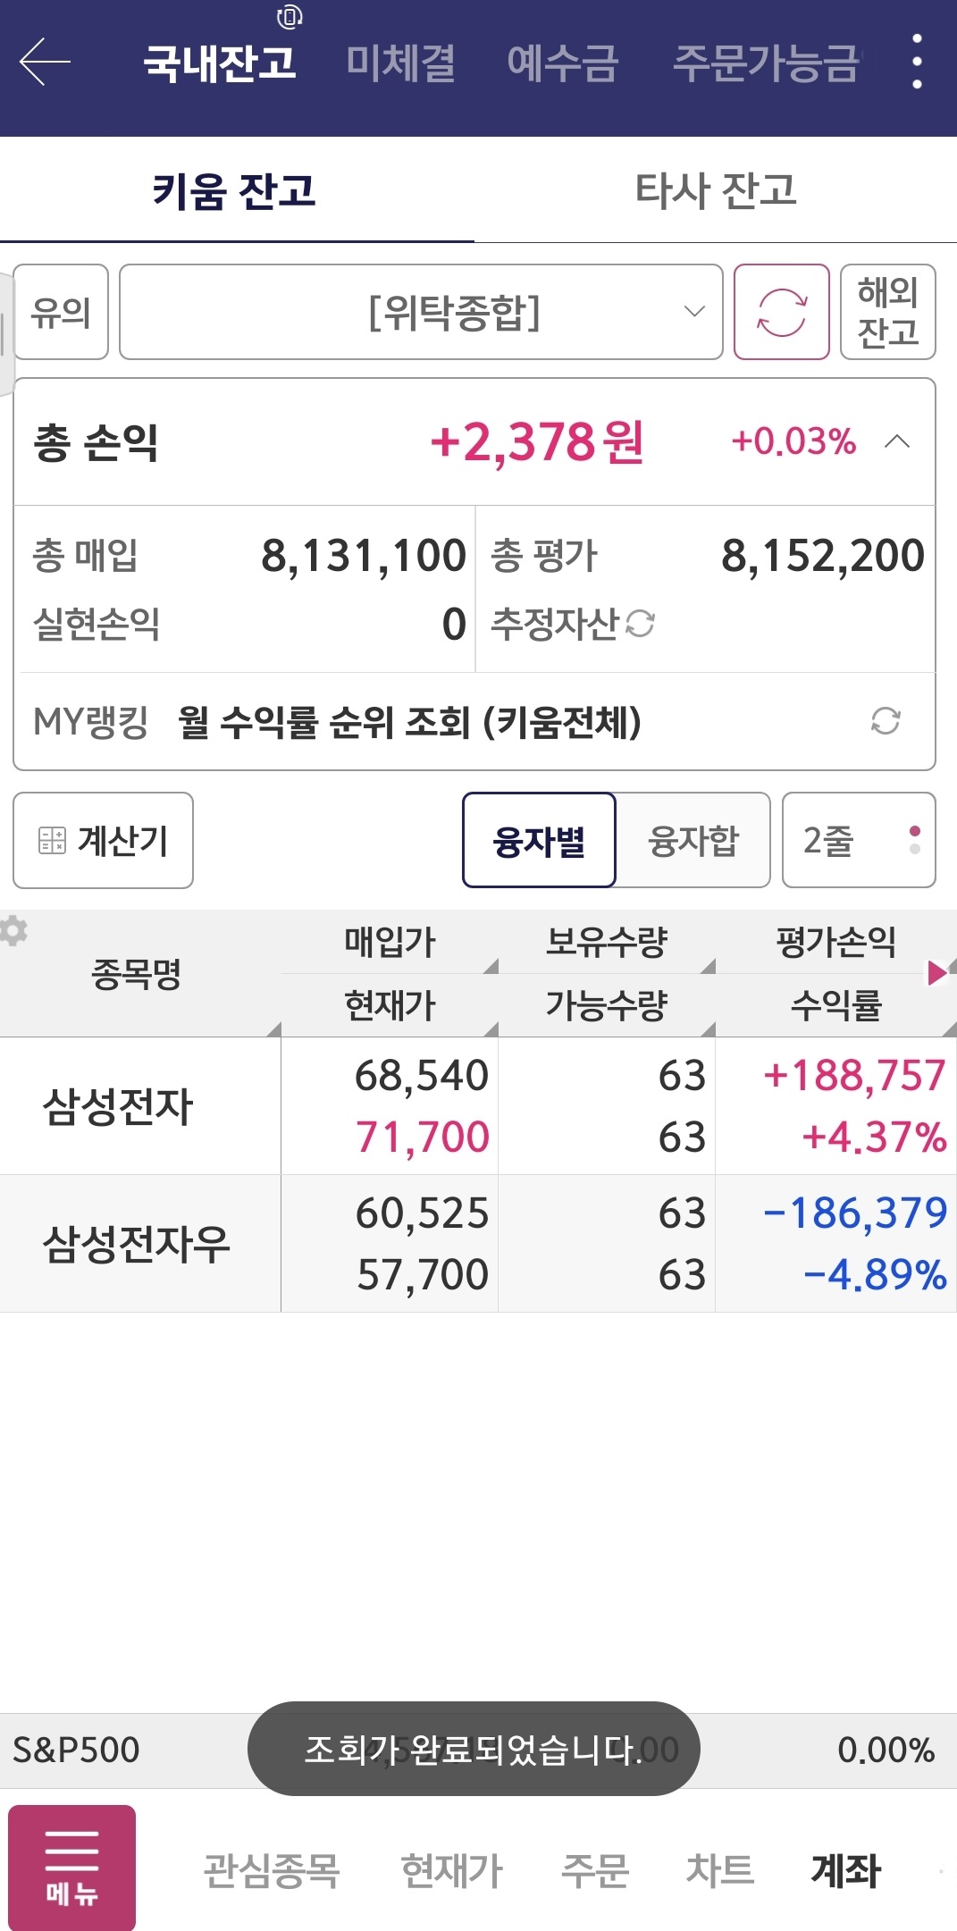
Task: Tap the 8,152,200 총 평가 value
Action: (x=823, y=555)
